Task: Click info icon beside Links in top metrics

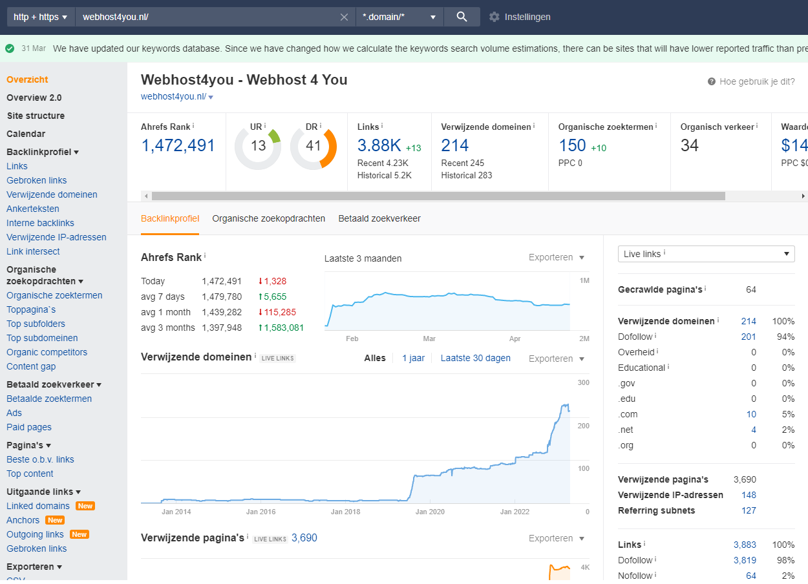Action: [382, 125]
